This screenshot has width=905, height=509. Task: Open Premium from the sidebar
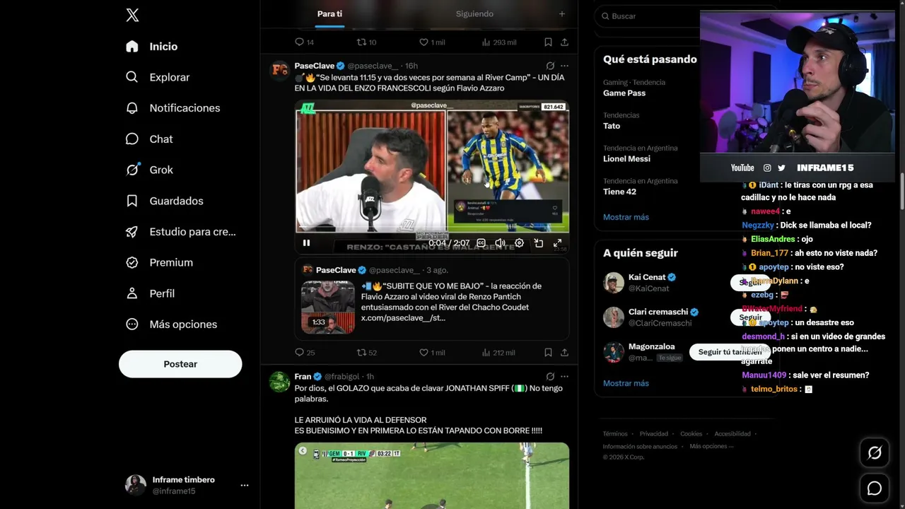(159, 262)
